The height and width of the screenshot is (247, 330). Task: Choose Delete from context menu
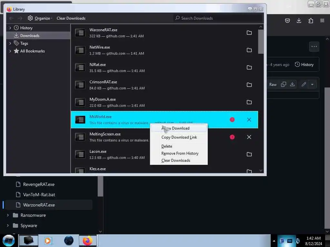[x=179, y=146]
